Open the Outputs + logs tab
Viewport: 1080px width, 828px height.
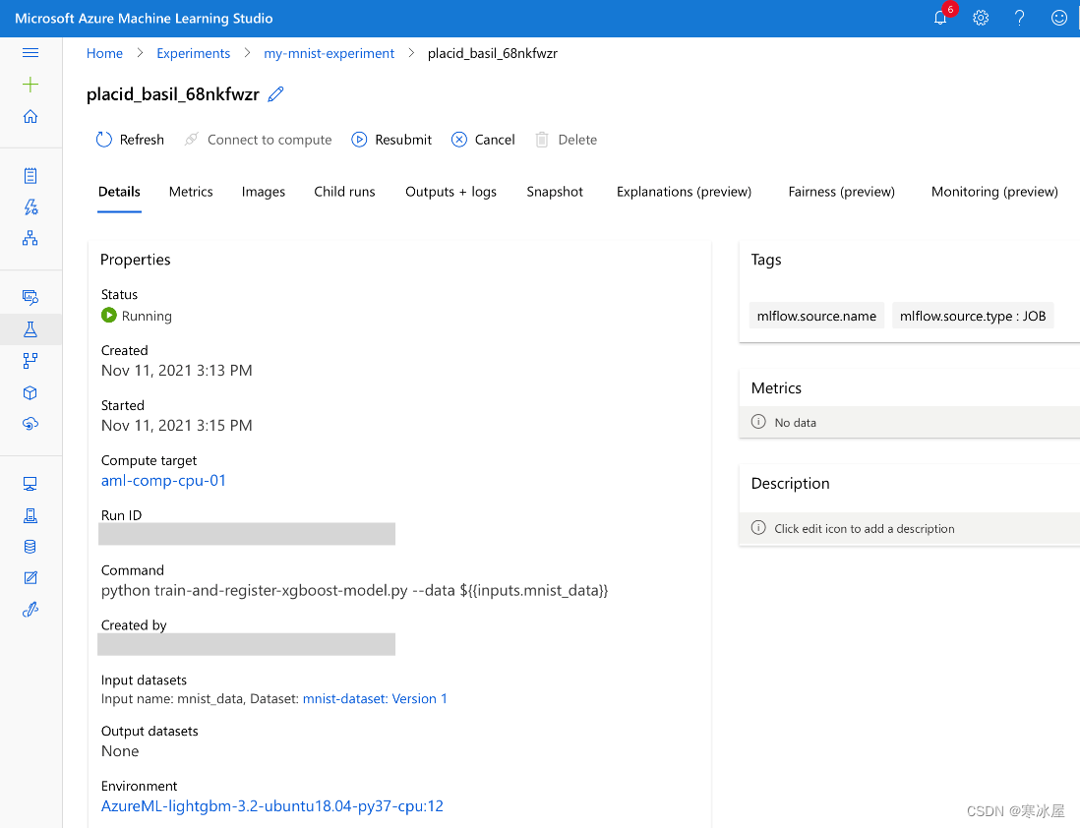[x=451, y=192]
